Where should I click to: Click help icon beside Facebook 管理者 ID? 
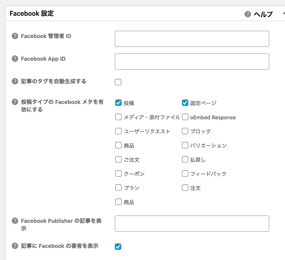(15, 36)
